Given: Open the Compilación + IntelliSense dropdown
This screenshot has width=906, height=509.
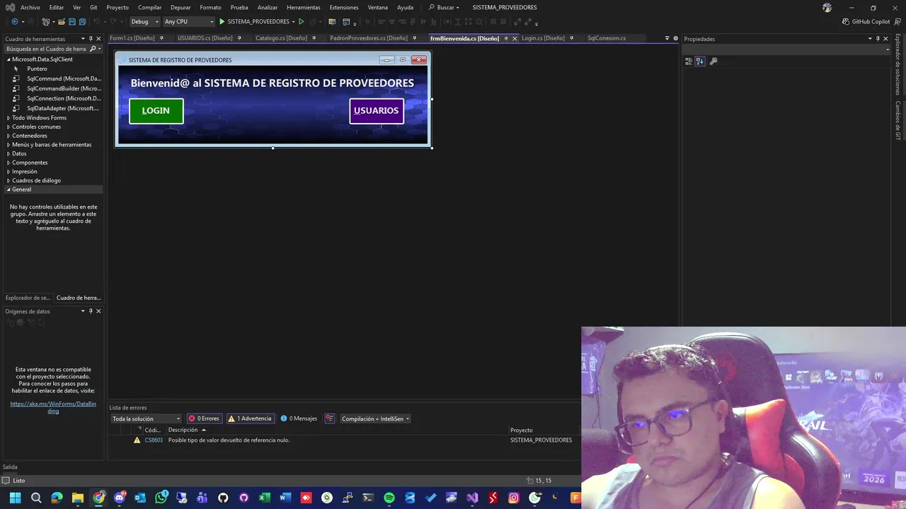Looking at the screenshot, I should [x=375, y=419].
